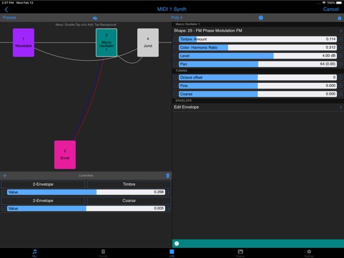Open Presets

click(x=9, y=17)
